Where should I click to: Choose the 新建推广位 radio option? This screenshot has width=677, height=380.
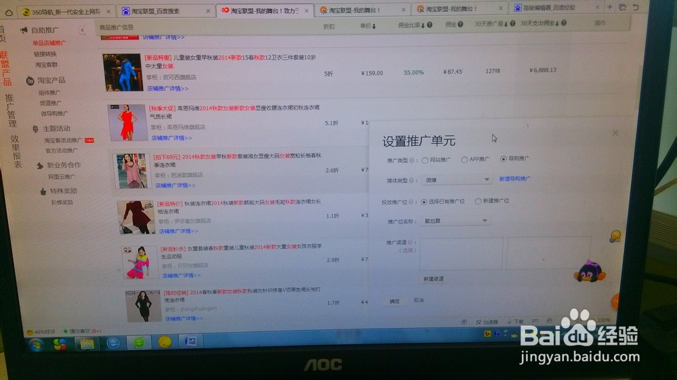478,201
